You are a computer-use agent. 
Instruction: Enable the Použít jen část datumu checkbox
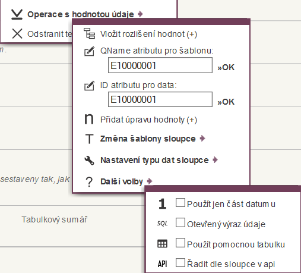tap(180, 203)
